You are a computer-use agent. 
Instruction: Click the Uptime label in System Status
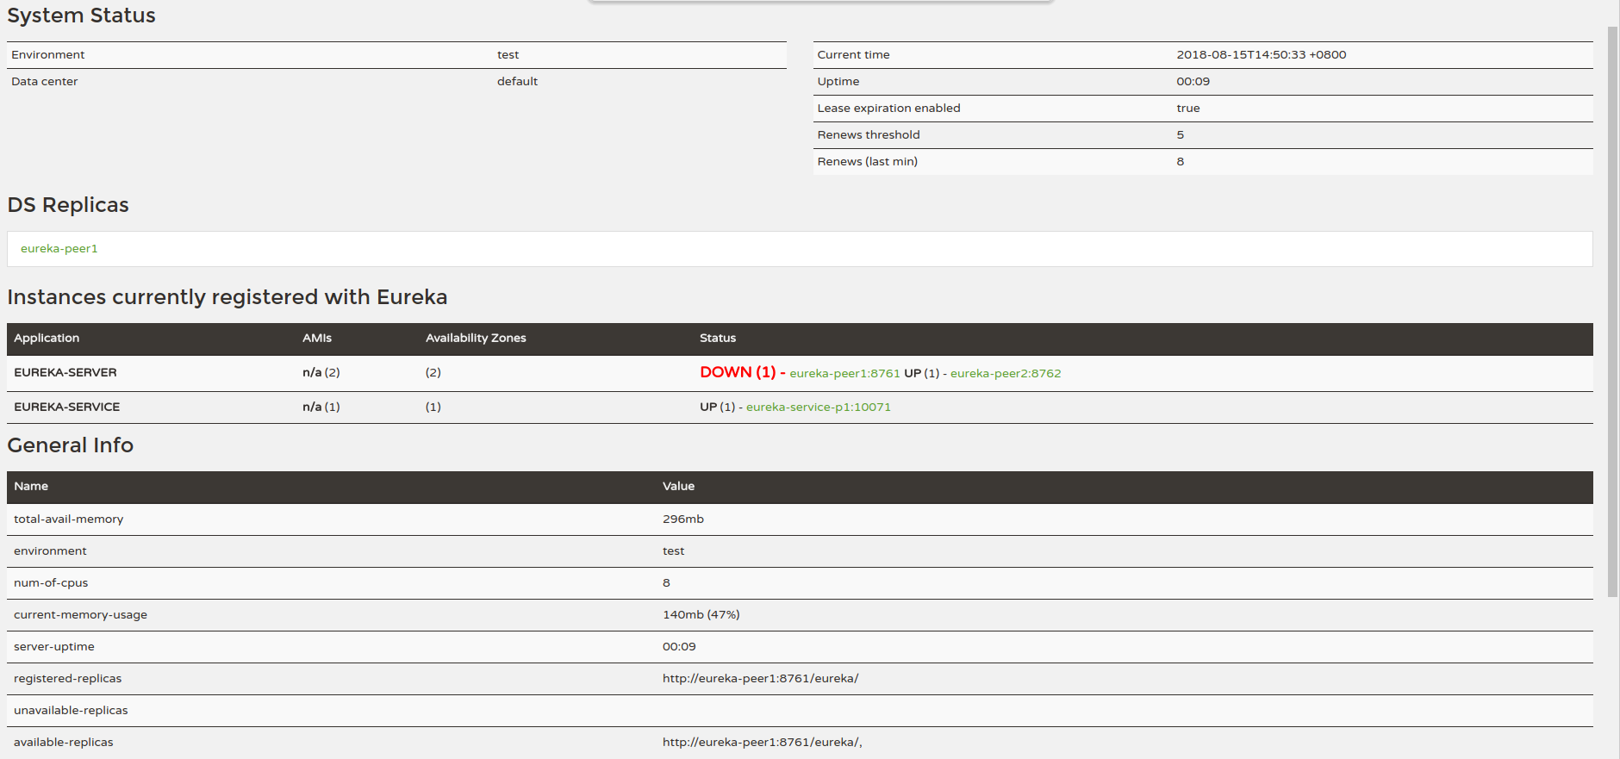click(x=838, y=81)
